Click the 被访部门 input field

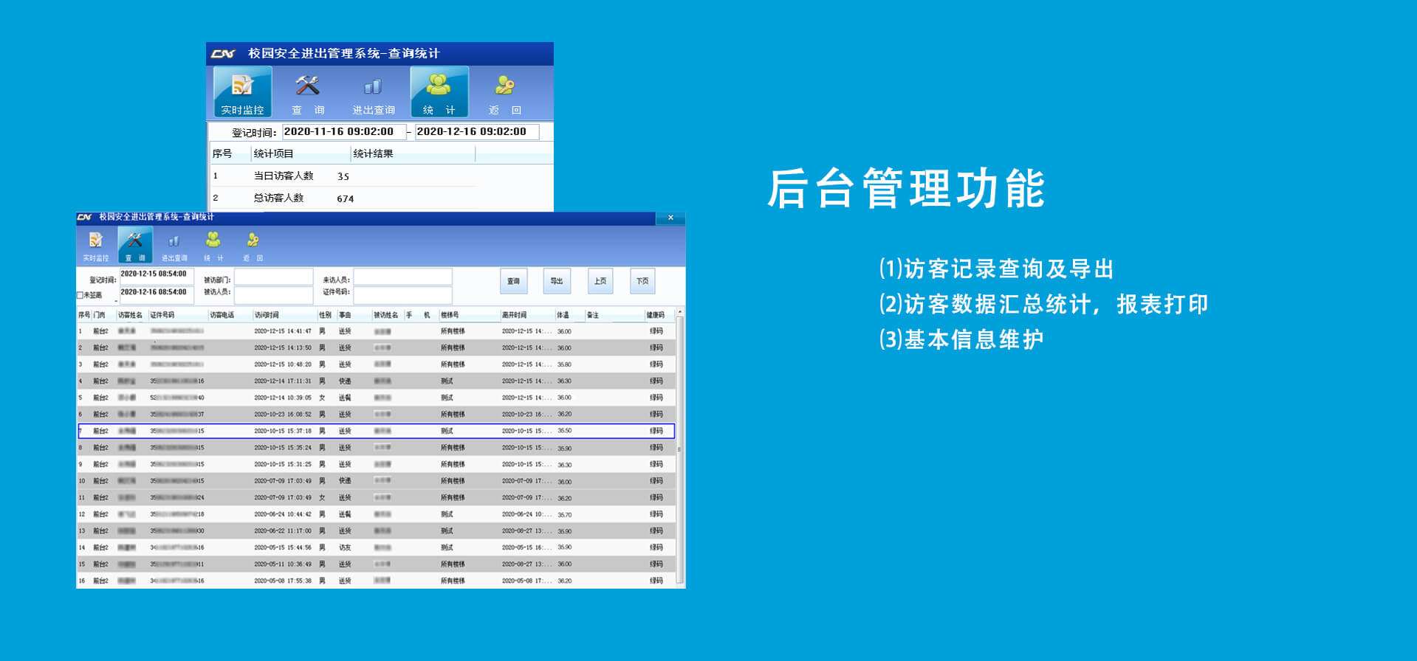273,277
